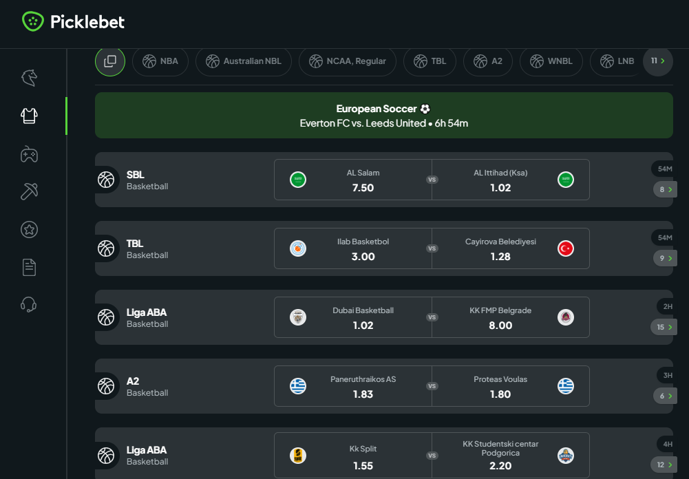Select the sports jersey sidebar icon
This screenshot has height=479, width=689.
click(29, 116)
